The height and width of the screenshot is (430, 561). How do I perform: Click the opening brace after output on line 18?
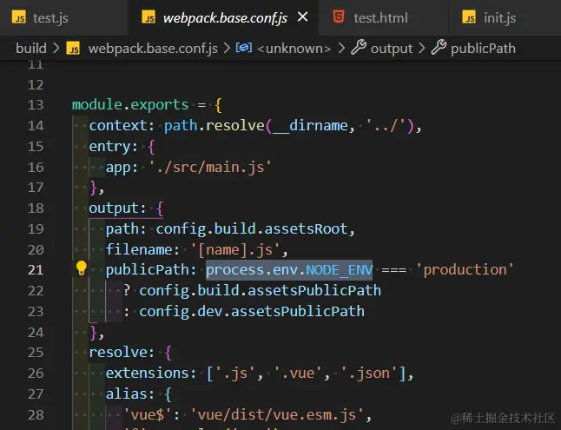pyautogui.click(x=160, y=208)
